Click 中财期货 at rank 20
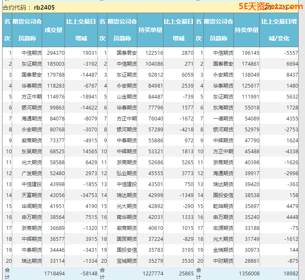This screenshot has width=305, height=280. [223, 261]
